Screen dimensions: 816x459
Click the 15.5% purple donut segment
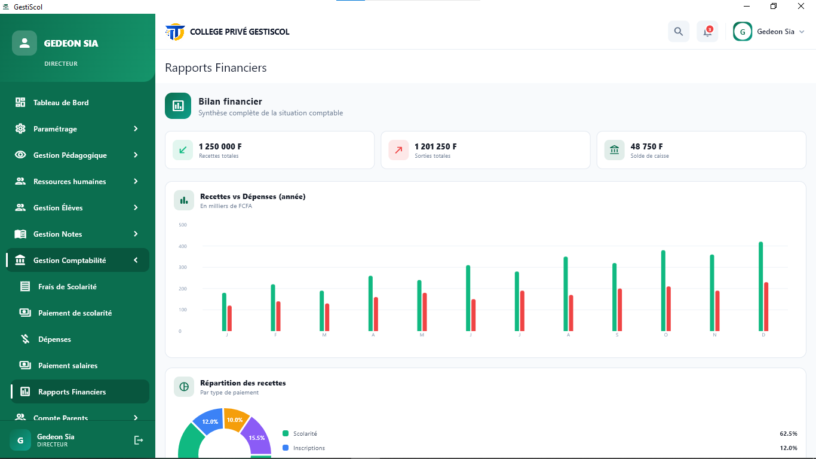[257, 436]
